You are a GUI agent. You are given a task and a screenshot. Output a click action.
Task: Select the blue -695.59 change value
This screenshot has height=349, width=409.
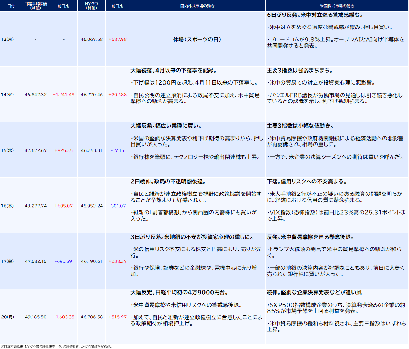click(63, 261)
